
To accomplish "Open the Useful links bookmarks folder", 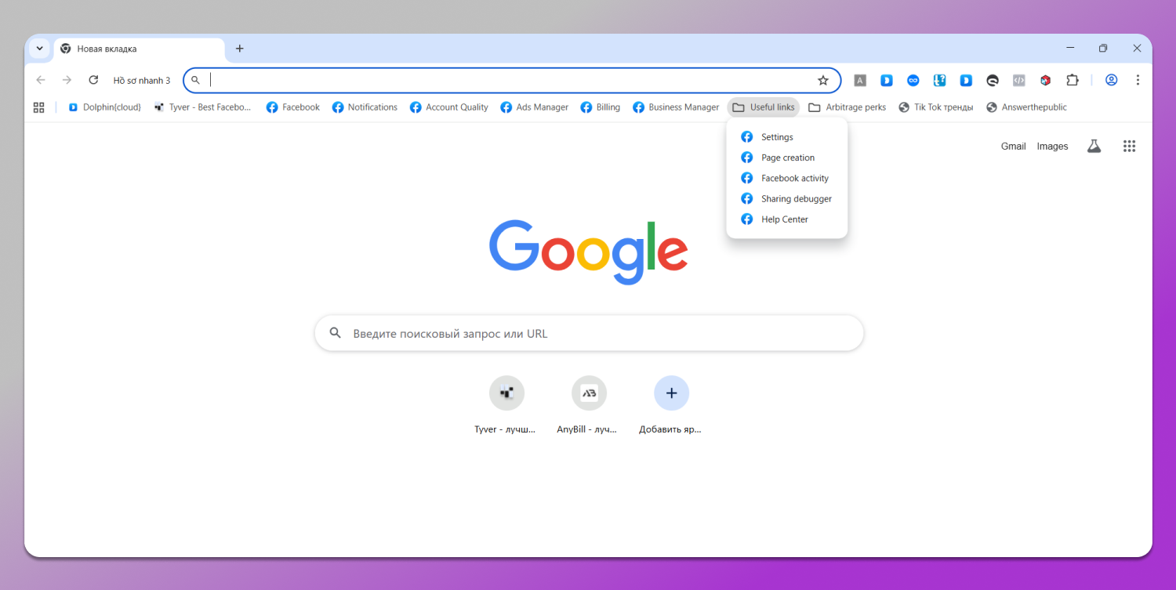I will point(763,107).
